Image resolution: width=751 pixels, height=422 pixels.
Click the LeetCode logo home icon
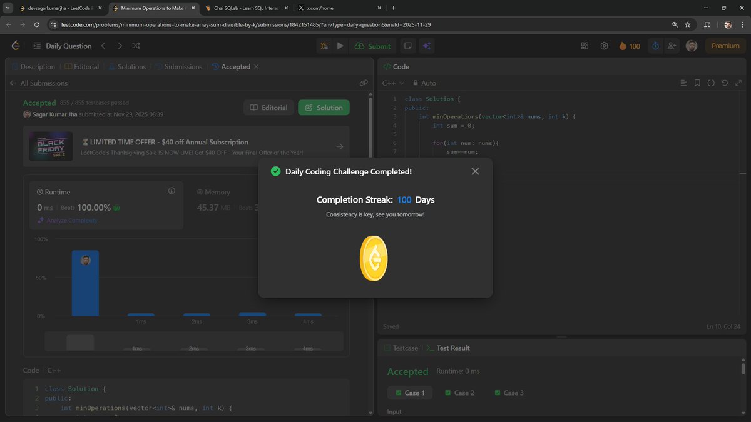16,46
